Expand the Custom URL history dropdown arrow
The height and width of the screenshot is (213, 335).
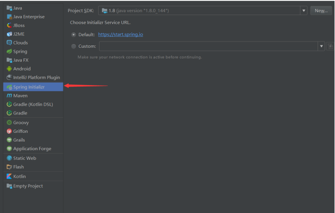click(321, 46)
